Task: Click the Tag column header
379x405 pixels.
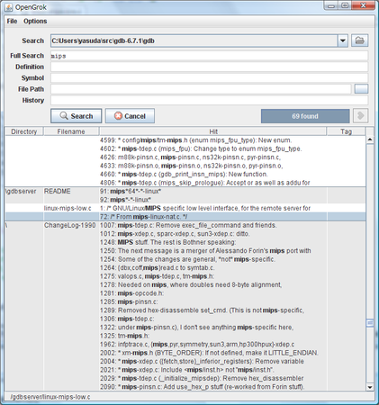Action: click(346, 131)
